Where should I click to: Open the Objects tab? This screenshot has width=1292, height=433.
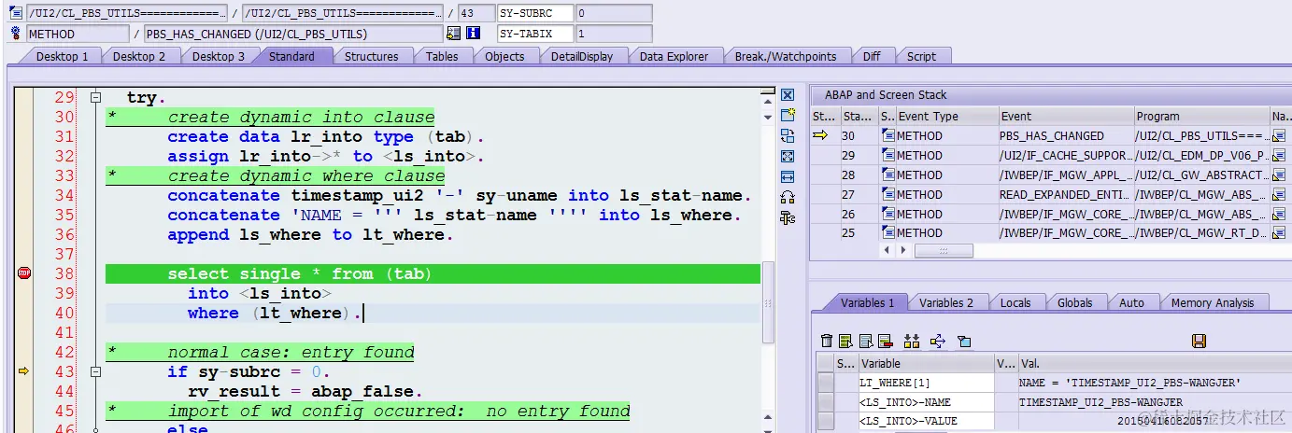point(504,56)
